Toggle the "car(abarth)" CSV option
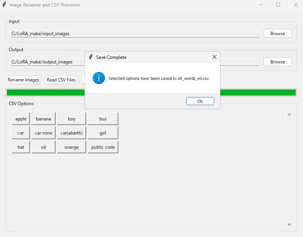The image size is (303, 237). (72, 133)
